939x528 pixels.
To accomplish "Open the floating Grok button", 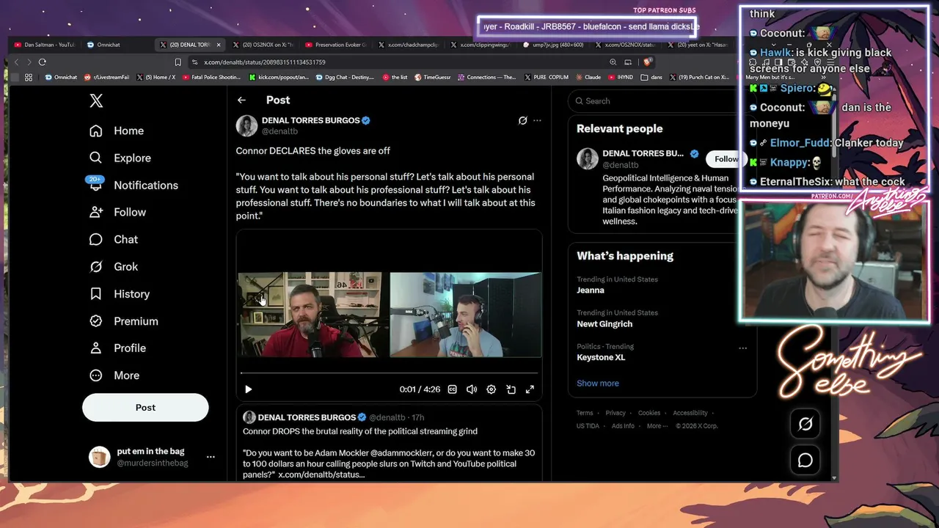I will point(805,424).
